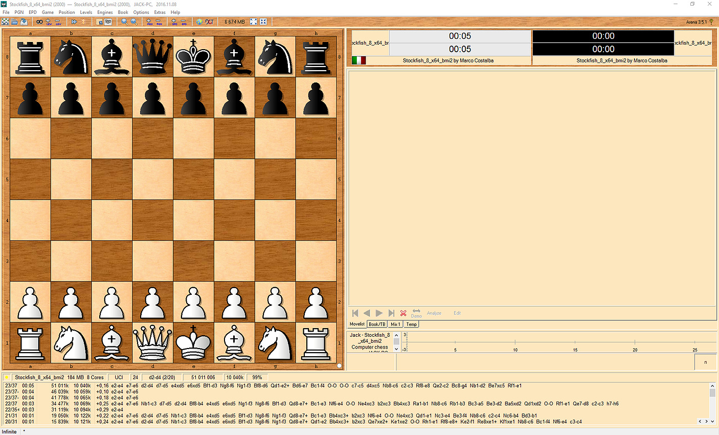The image size is (719, 435).
Task: Open the Extras menu
Action: coord(160,12)
